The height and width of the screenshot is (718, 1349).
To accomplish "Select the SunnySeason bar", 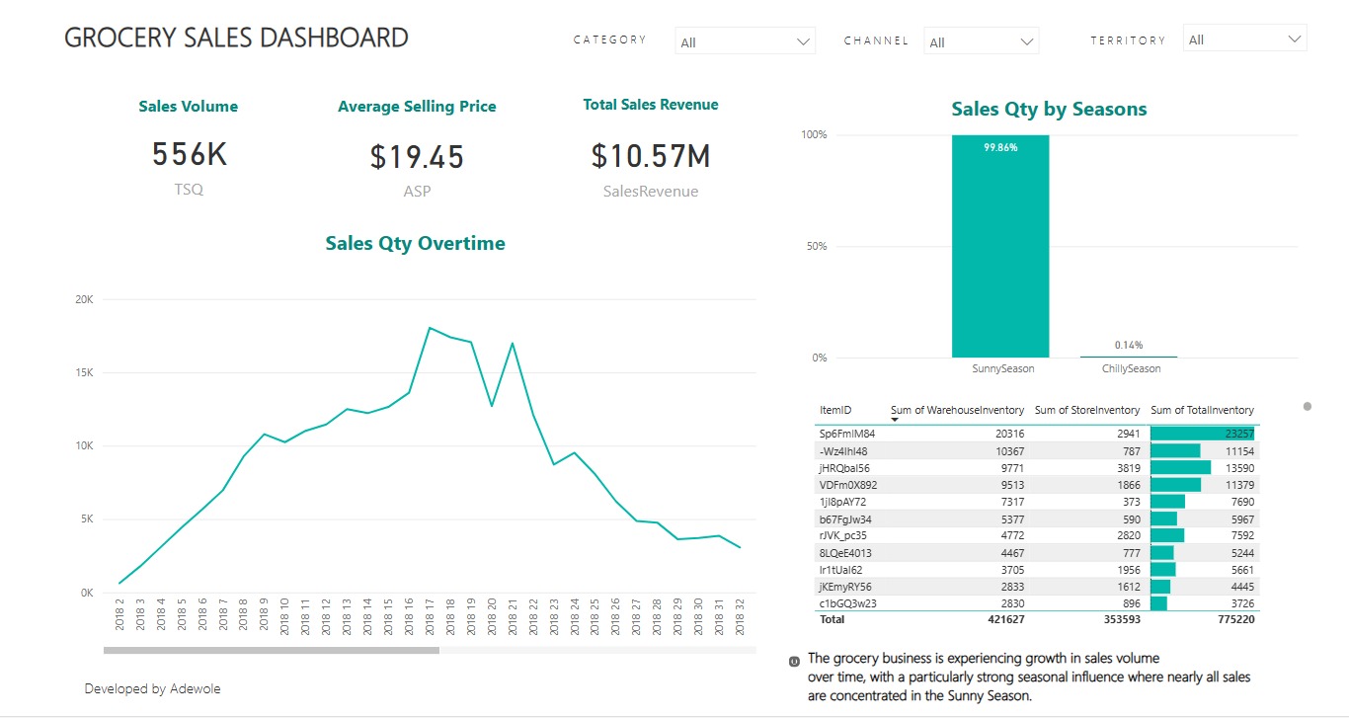I will click(x=999, y=247).
